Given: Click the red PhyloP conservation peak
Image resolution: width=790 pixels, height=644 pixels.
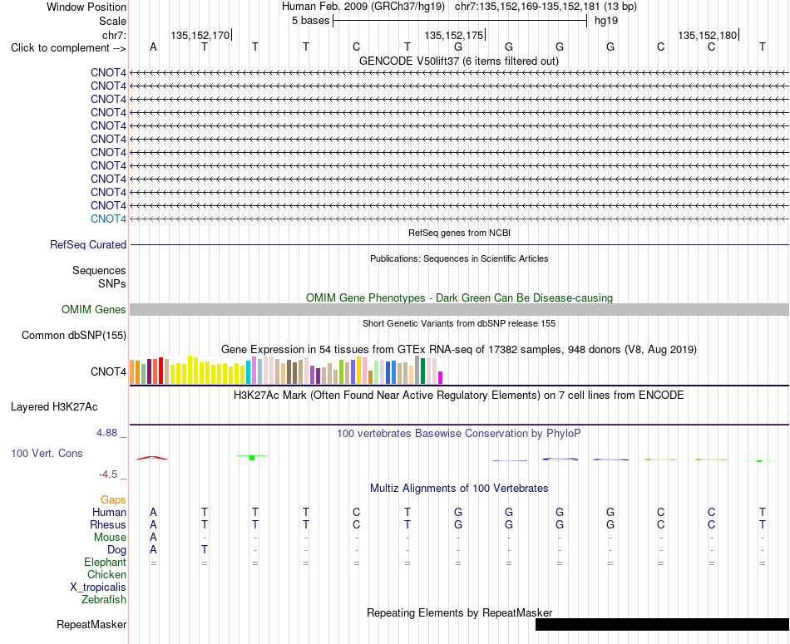Looking at the screenshot, I should click(152, 458).
